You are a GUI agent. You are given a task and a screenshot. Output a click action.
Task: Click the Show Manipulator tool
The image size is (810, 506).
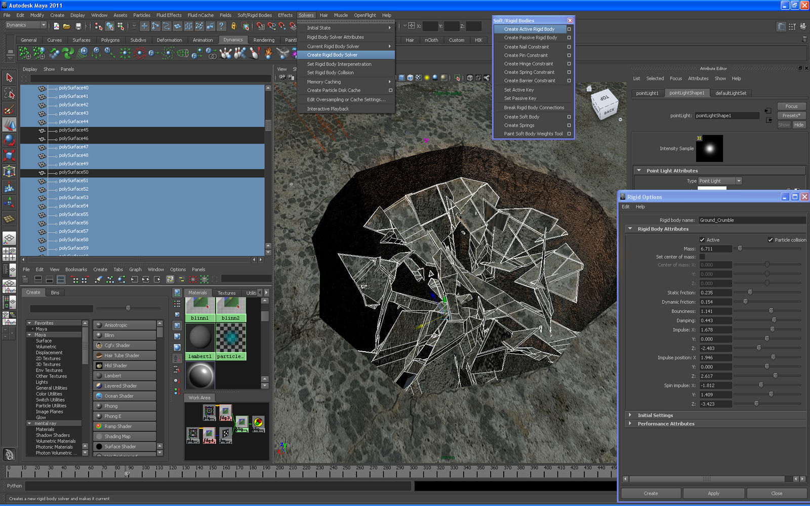9,203
